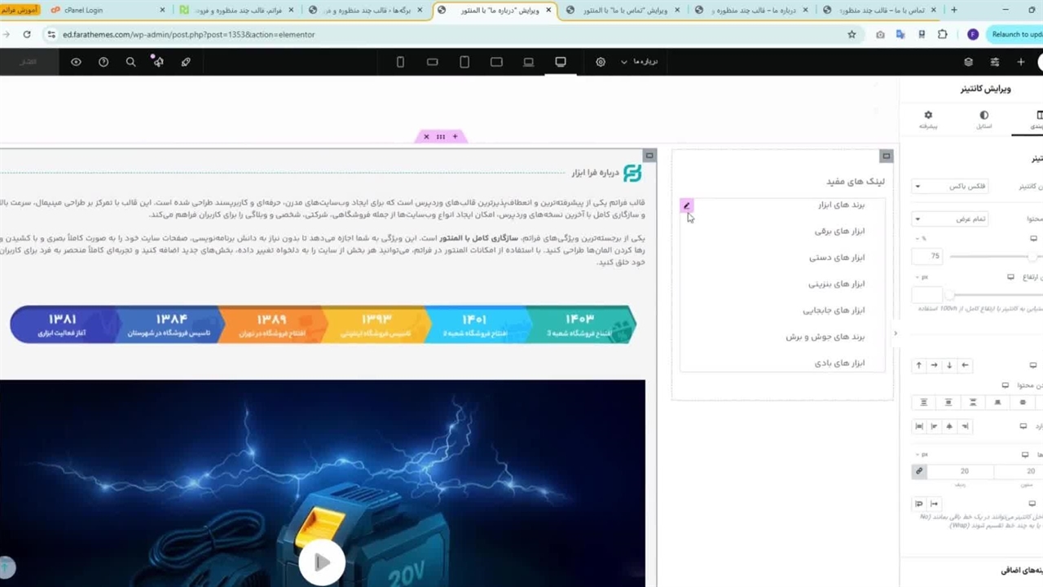
Task: Switch to the 'استایل' style tab
Action: pos(984,120)
